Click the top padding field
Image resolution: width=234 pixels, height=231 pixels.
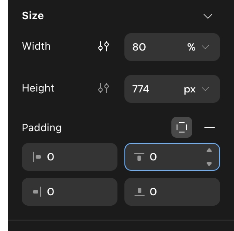pyautogui.click(x=172, y=157)
